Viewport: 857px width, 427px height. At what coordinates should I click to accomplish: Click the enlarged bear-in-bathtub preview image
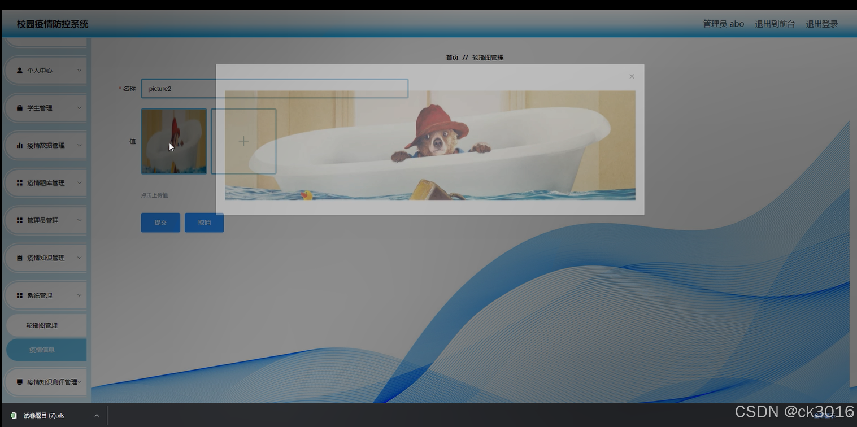click(x=430, y=145)
